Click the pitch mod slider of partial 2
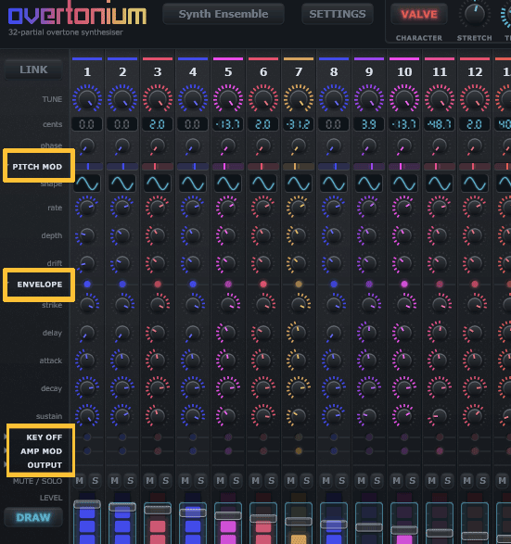 (122, 167)
